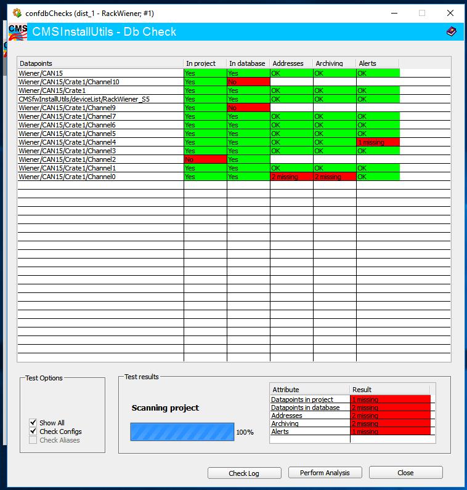The image size is (467, 490).
Task: Click the 2 missing Archiving cell for Channel0
Action: 335,177
